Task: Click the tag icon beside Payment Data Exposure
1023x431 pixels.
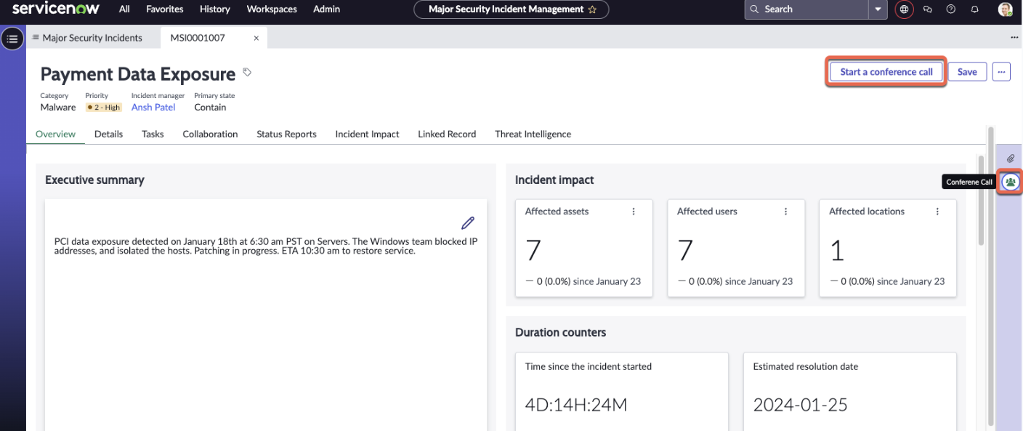Action: tap(247, 72)
